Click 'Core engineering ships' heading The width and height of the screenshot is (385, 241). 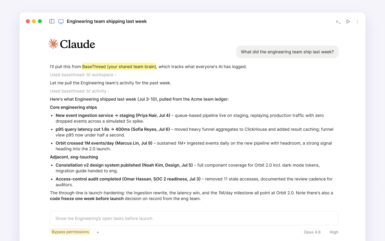[x=73, y=107]
